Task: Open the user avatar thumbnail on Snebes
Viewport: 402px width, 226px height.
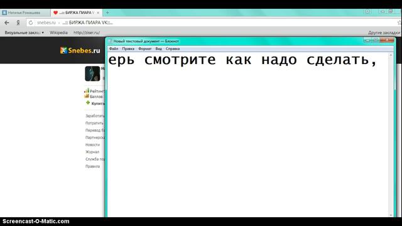Action: click(x=92, y=74)
